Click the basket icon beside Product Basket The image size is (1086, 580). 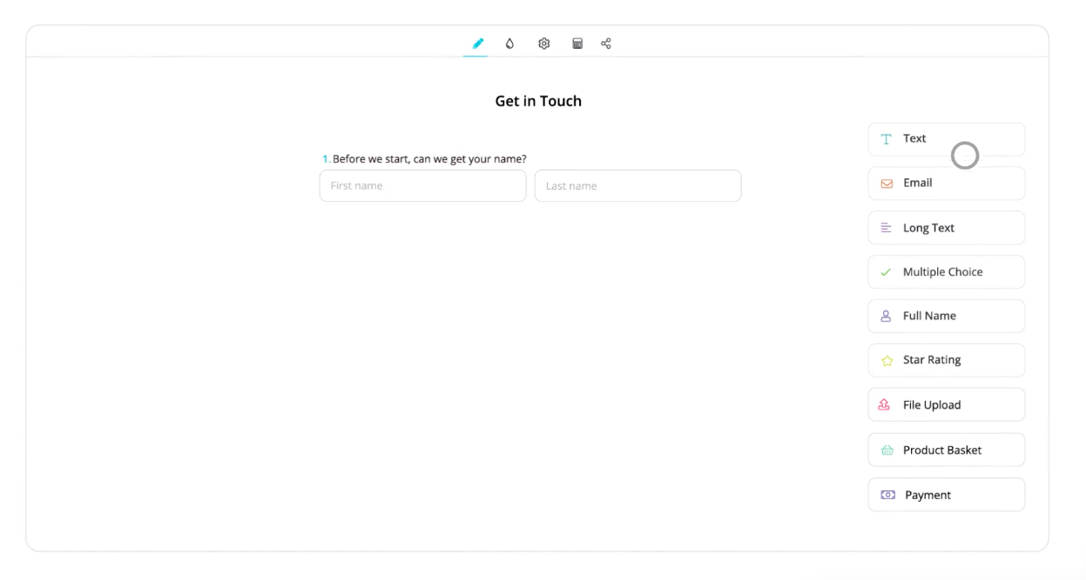click(x=887, y=450)
